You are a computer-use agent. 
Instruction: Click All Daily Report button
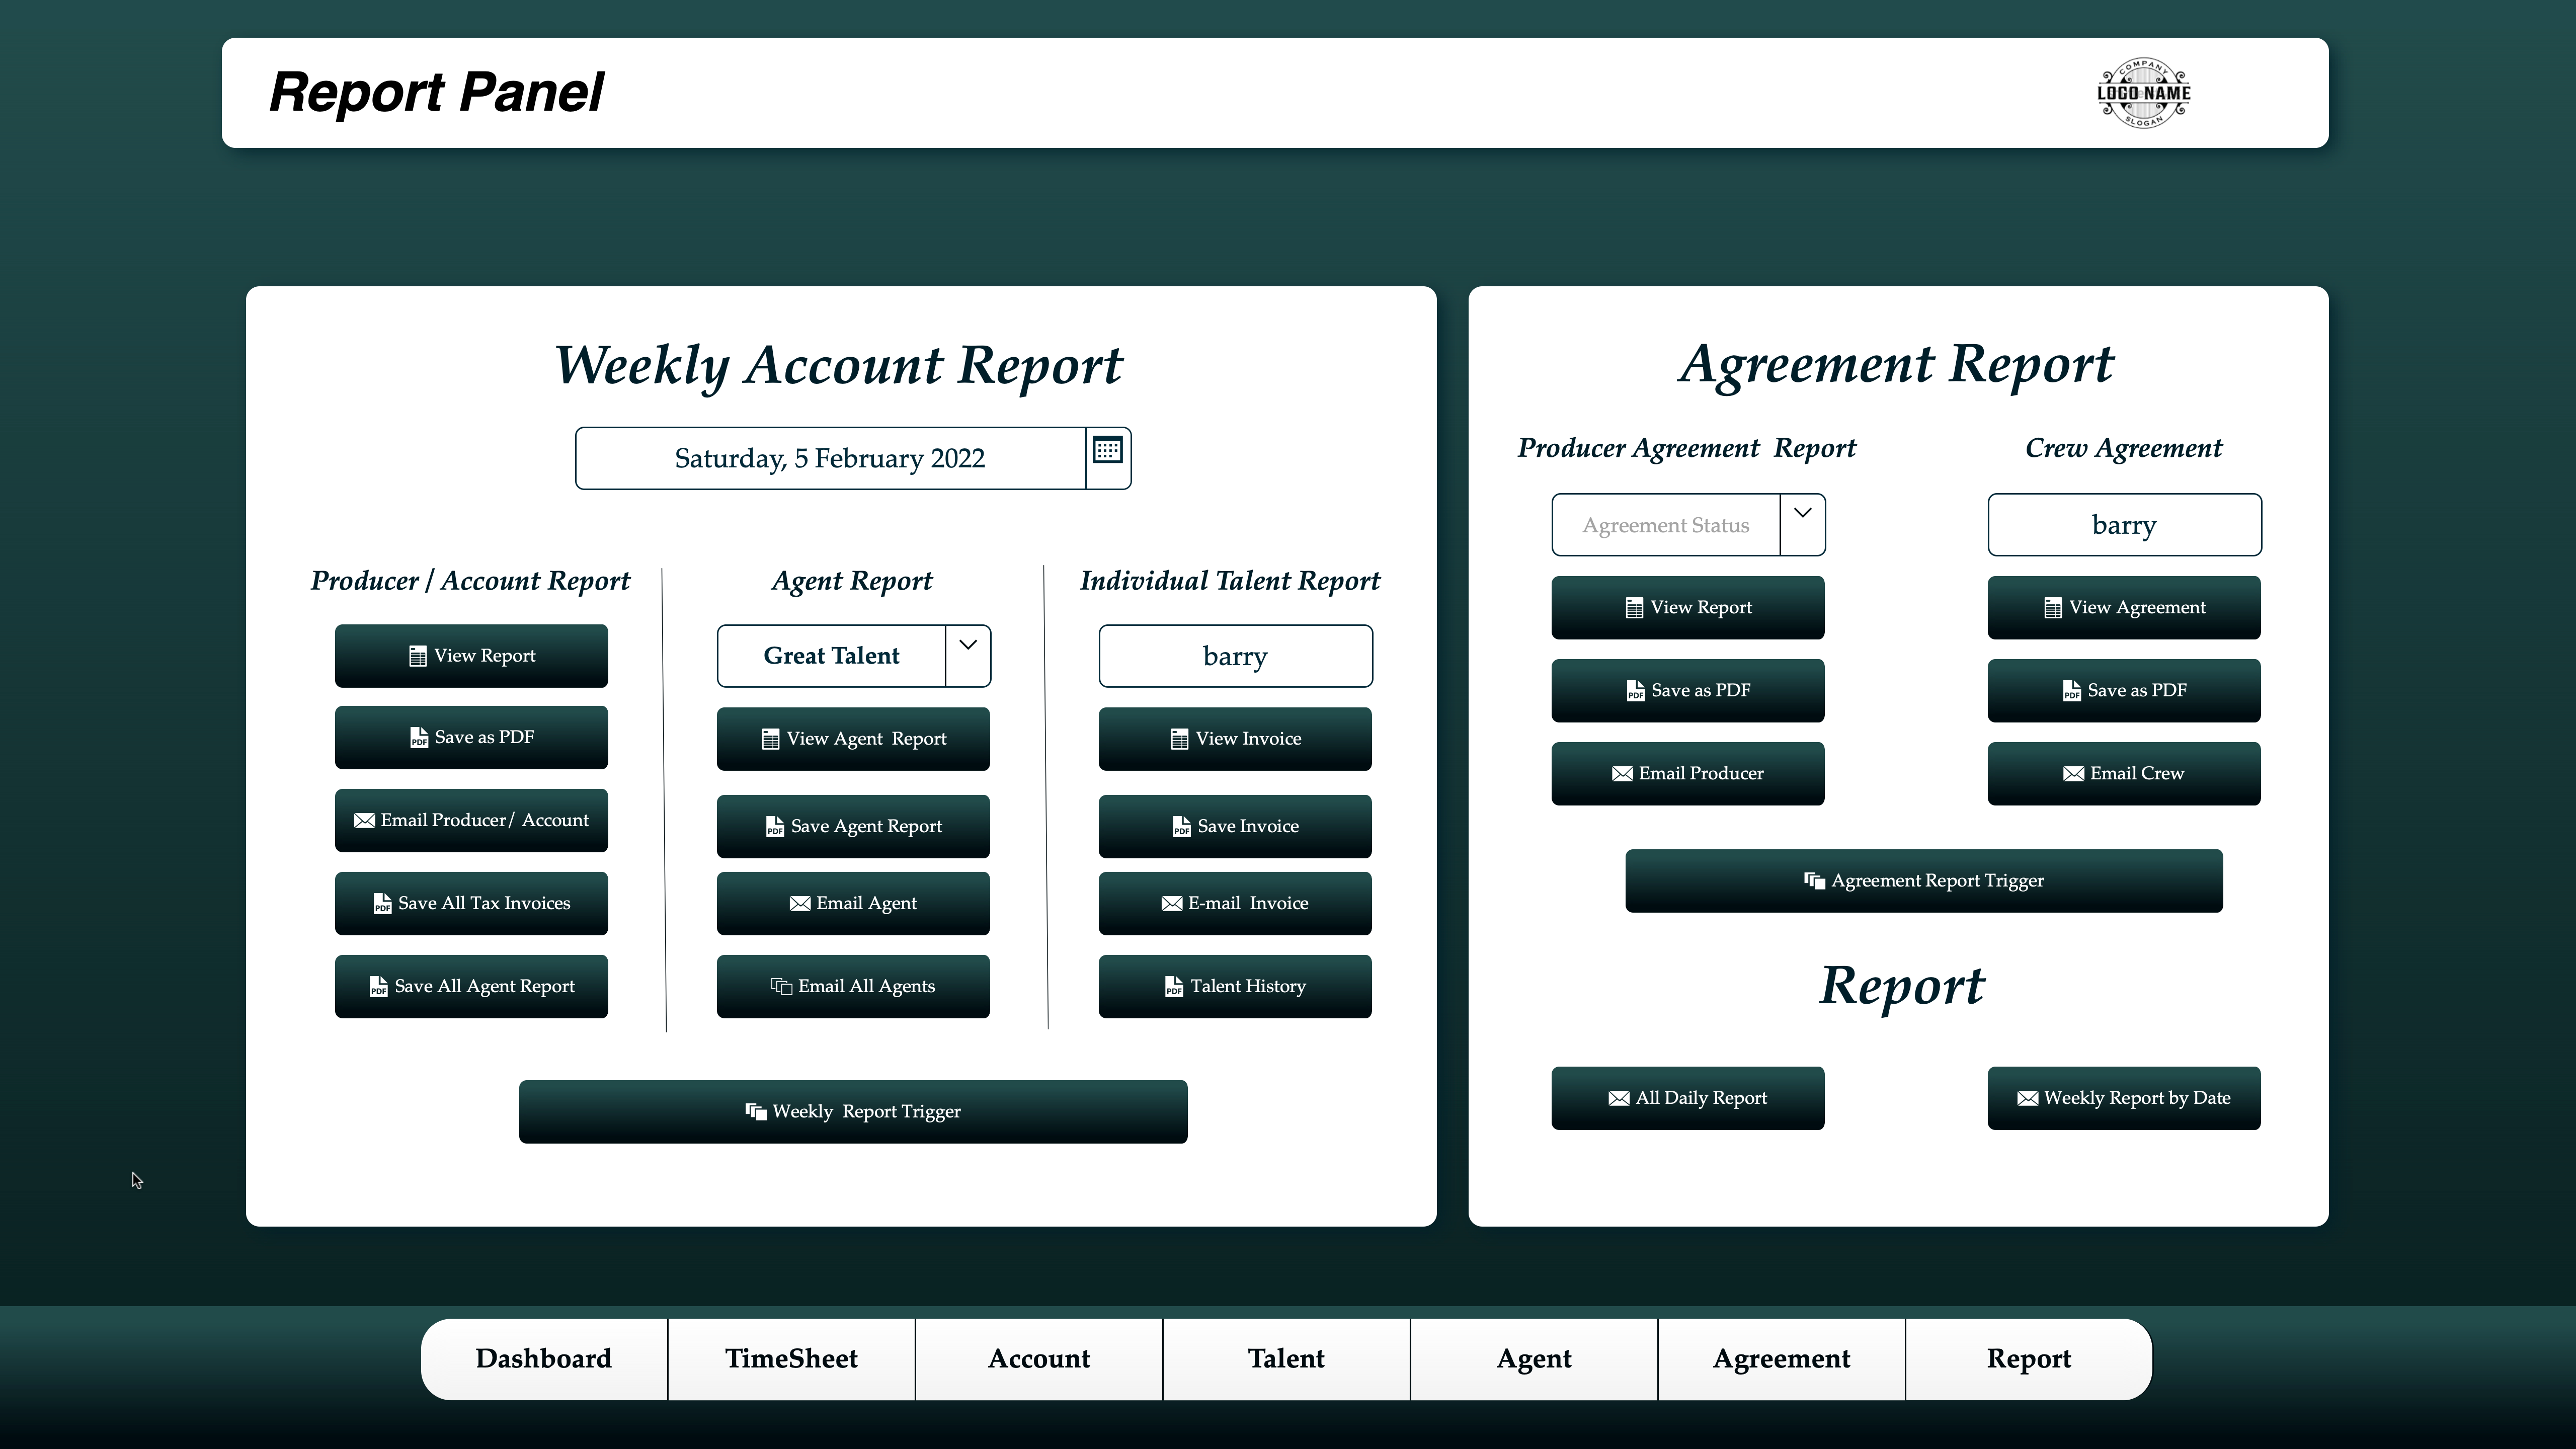(x=1687, y=1098)
